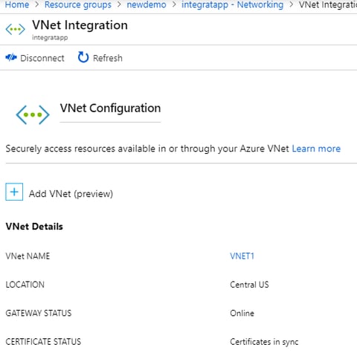Click the circular Refresh arrow icon

[x=83, y=57]
